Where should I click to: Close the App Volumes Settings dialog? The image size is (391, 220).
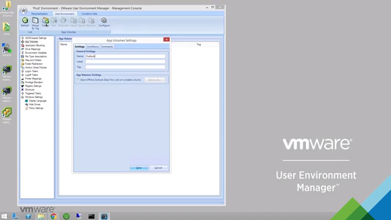click(x=166, y=39)
